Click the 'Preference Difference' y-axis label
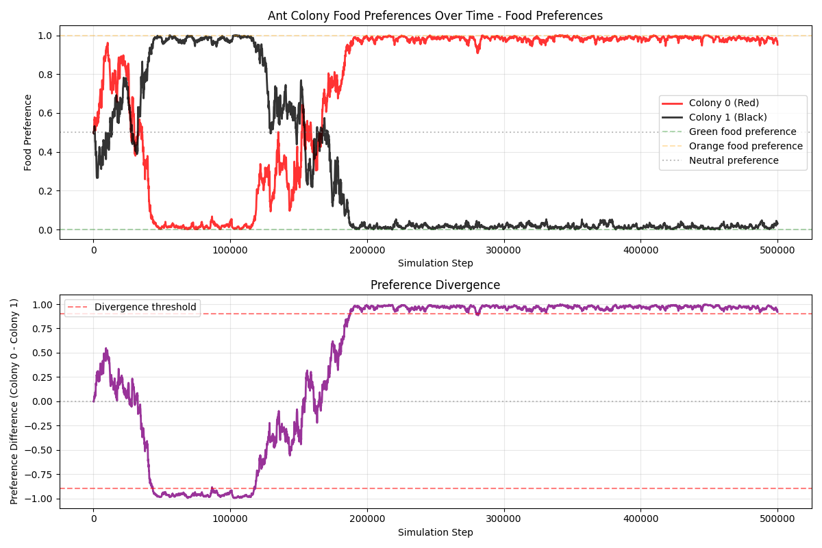This screenshot has width=822, height=548. click(x=14, y=401)
